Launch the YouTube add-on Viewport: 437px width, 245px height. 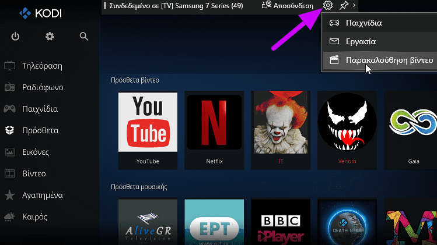click(148, 130)
